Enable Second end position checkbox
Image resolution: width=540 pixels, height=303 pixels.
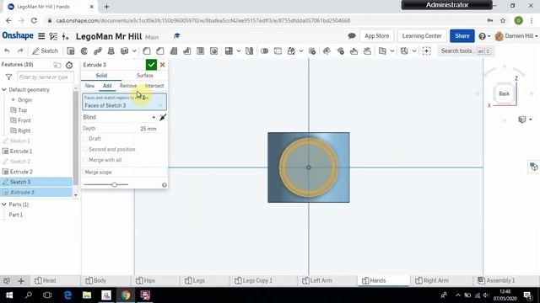point(85,150)
